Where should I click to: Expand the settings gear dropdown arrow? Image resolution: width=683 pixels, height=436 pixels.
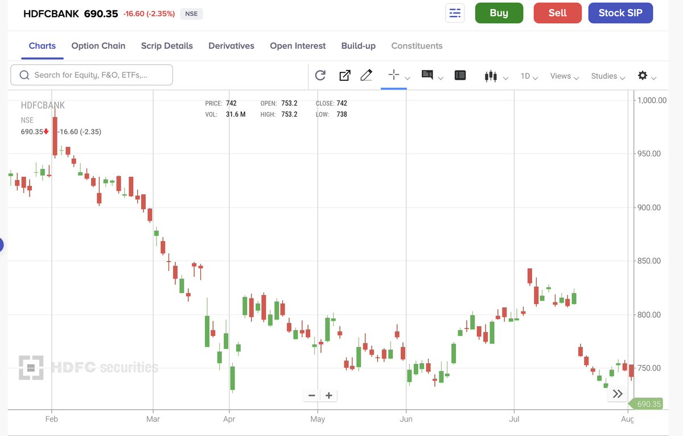pos(654,78)
